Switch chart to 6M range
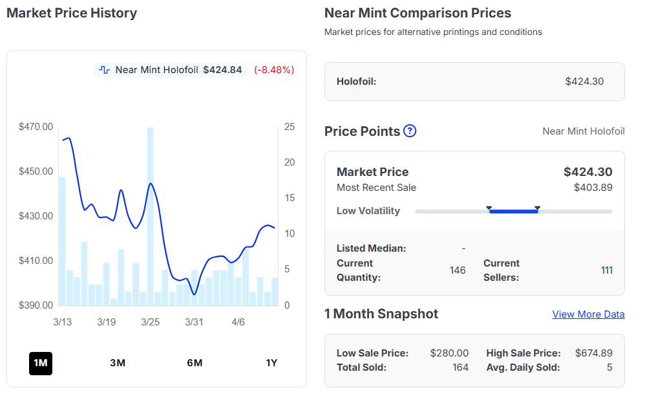 click(x=195, y=363)
